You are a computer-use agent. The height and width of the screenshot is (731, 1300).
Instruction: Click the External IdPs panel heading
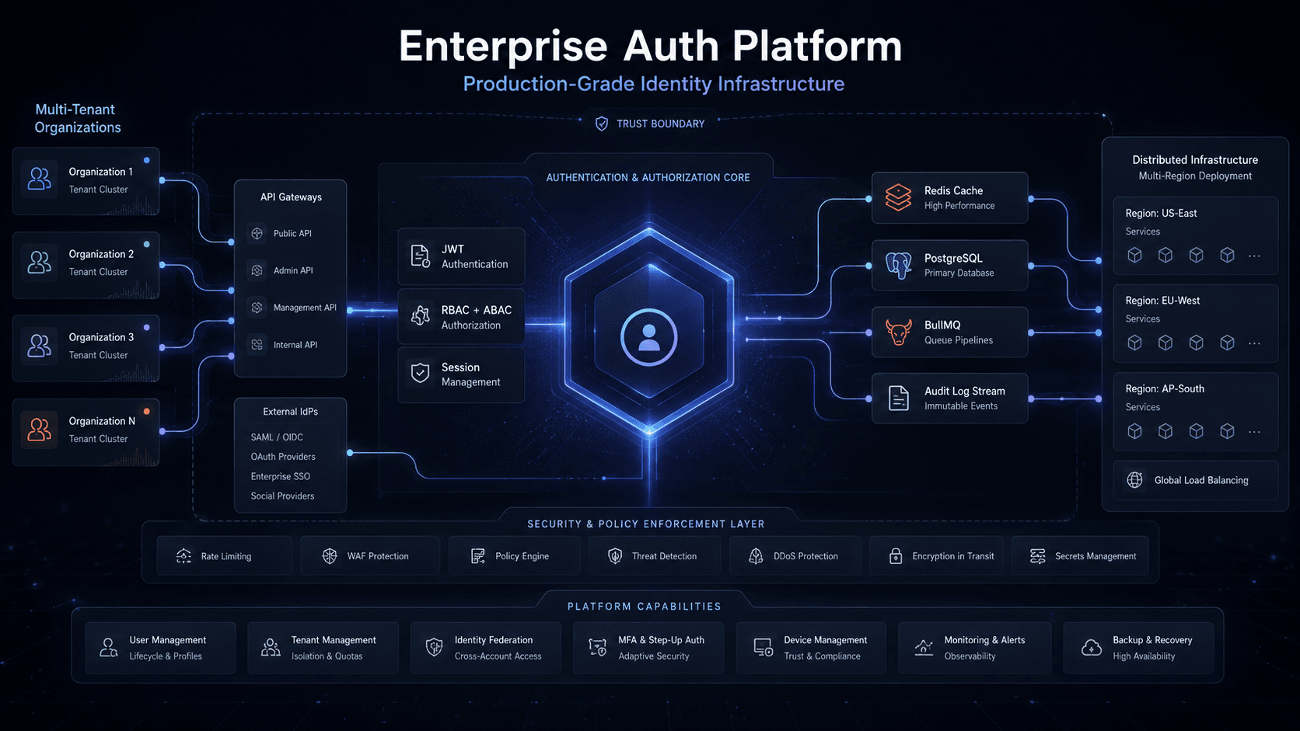pos(290,412)
